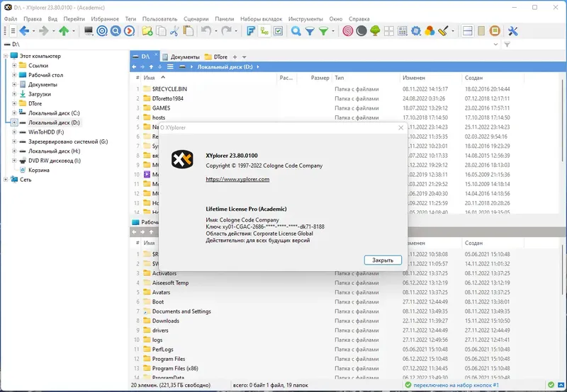Toggle the tree panel icon in toolbar
Screen dimensions: 567x392
(264, 31)
